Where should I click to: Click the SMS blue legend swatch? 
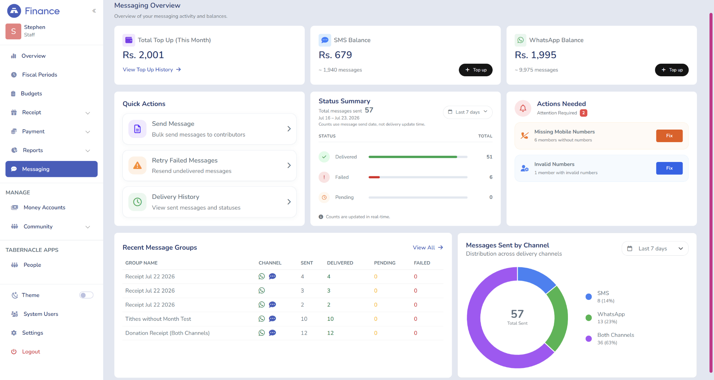point(588,297)
